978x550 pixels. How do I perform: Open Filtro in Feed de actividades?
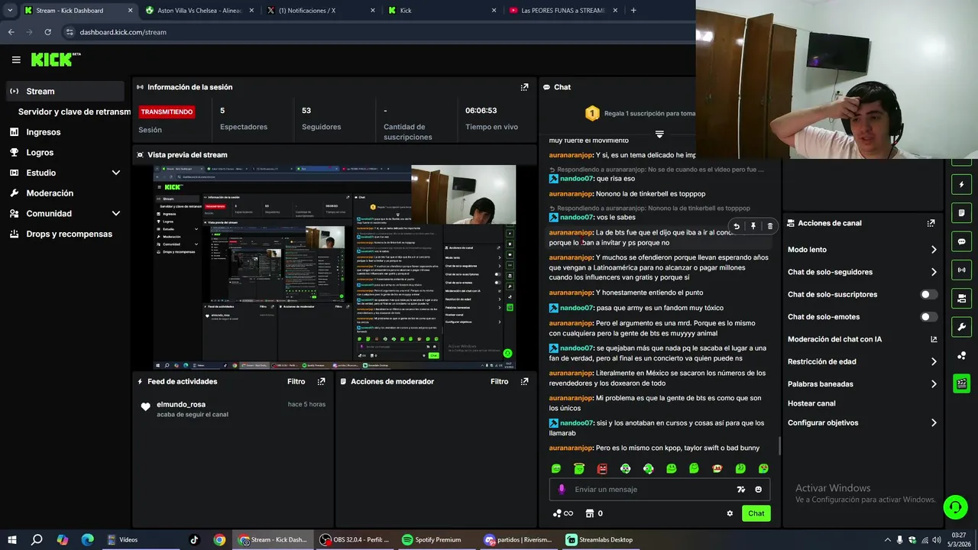coord(296,381)
